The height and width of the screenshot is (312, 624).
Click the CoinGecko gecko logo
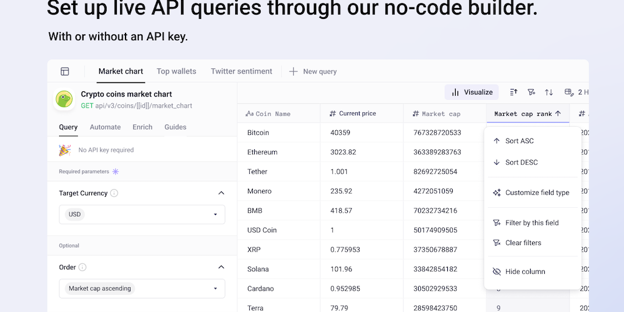point(65,99)
